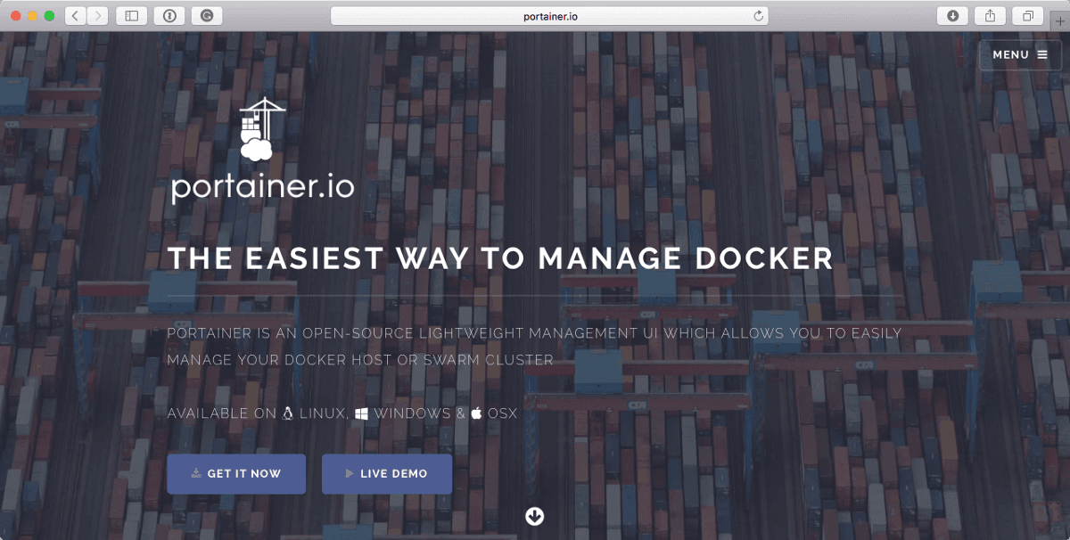Viewport: 1070px width, 540px height.
Task: Click the main headline about managing Docker
Action: coord(500,258)
